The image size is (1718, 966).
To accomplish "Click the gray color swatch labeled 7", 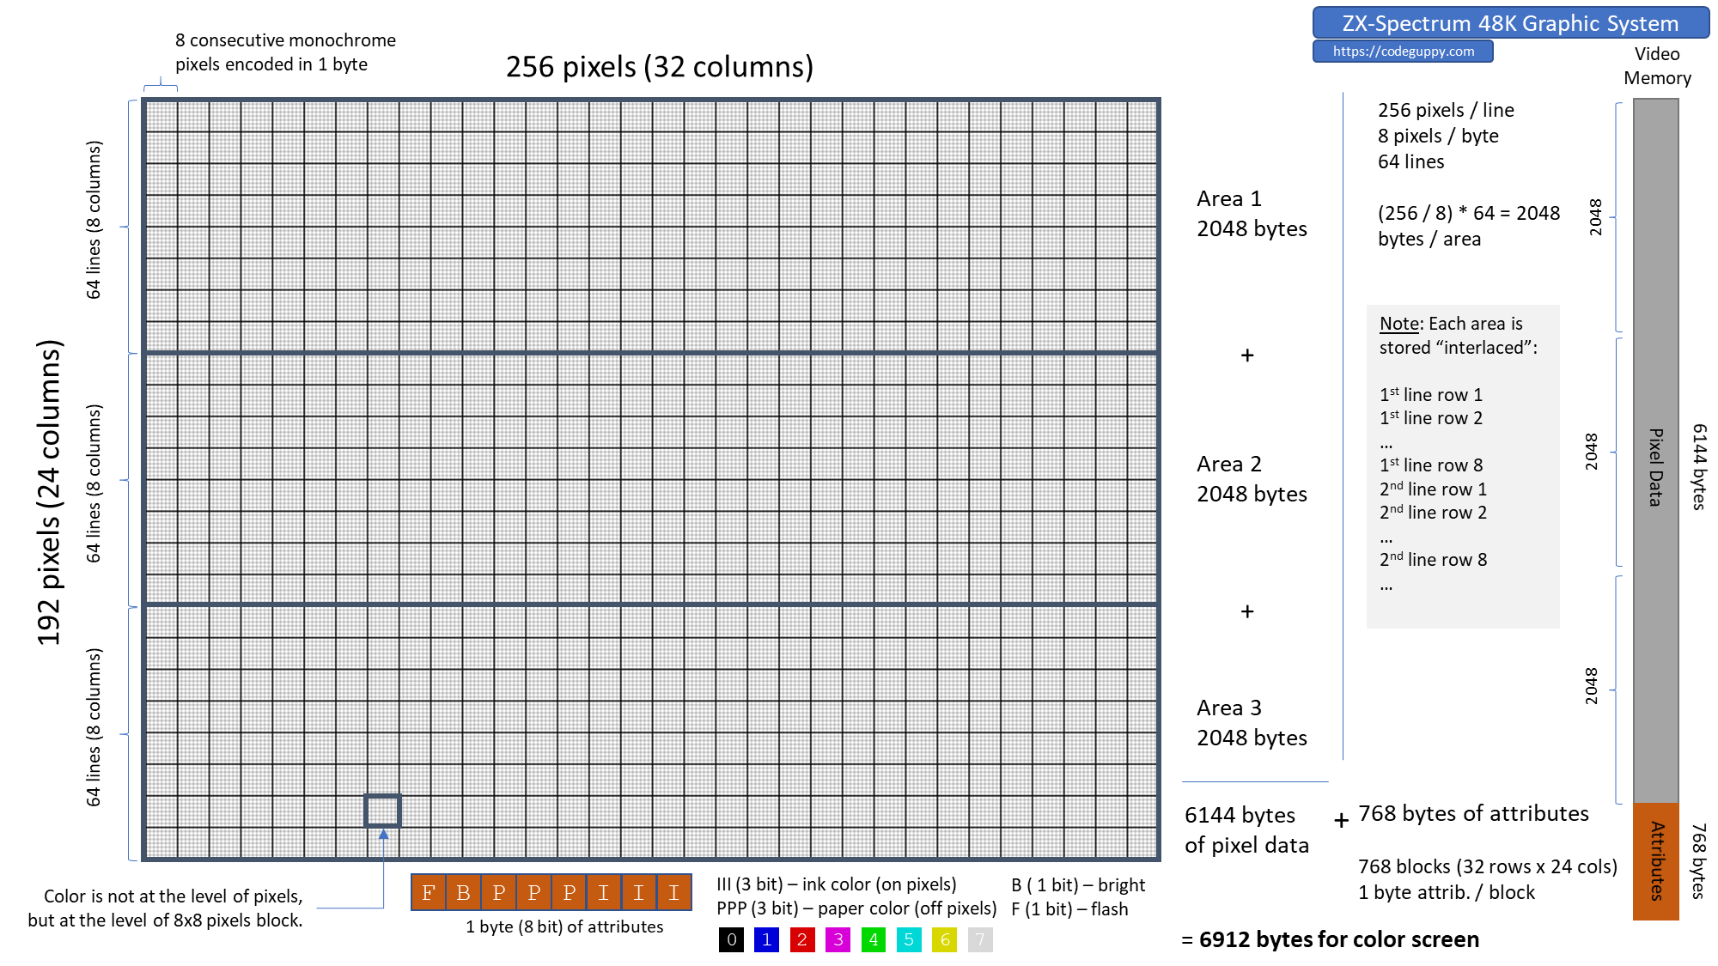I will point(979,939).
